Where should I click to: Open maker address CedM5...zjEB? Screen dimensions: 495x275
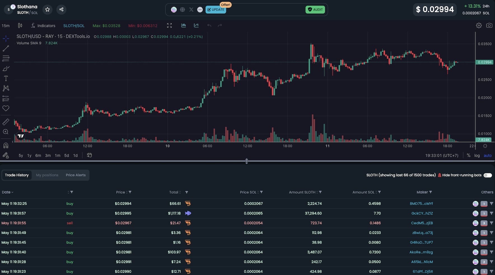point(422,223)
